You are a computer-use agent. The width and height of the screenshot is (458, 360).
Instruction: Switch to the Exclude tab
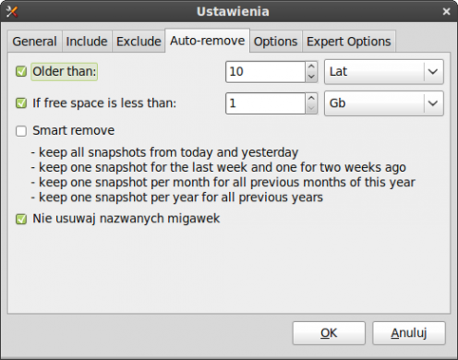(139, 42)
